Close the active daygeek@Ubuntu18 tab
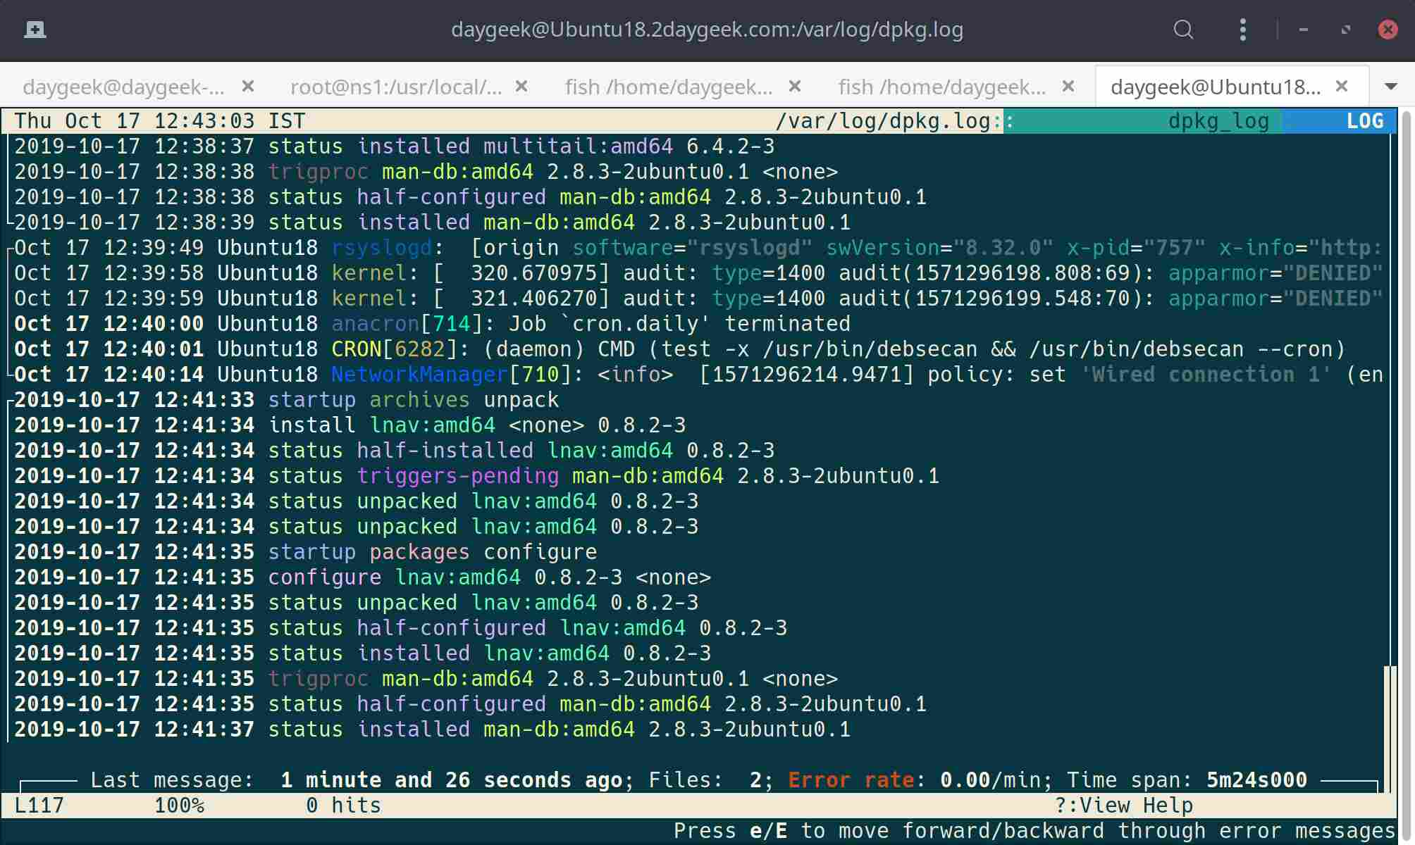Screen dimensions: 1415x845 pyautogui.click(x=1342, y=86)
